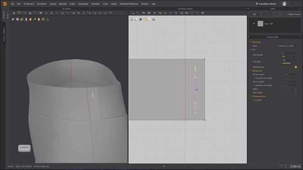
Task: Open the 2D Pattern Window header dropdown arrow
Action: pos(198,9)
